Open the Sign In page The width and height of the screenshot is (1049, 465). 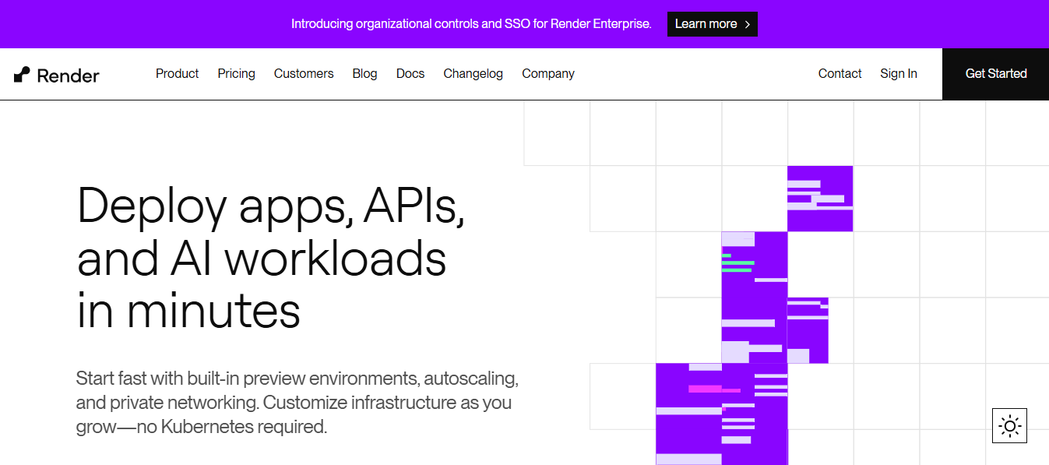tap(898, 74)
